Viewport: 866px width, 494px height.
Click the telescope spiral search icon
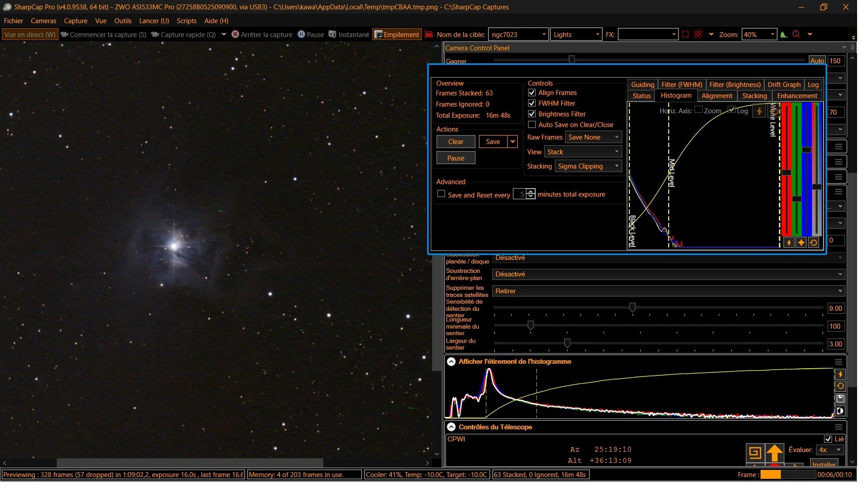coord(755,453)
